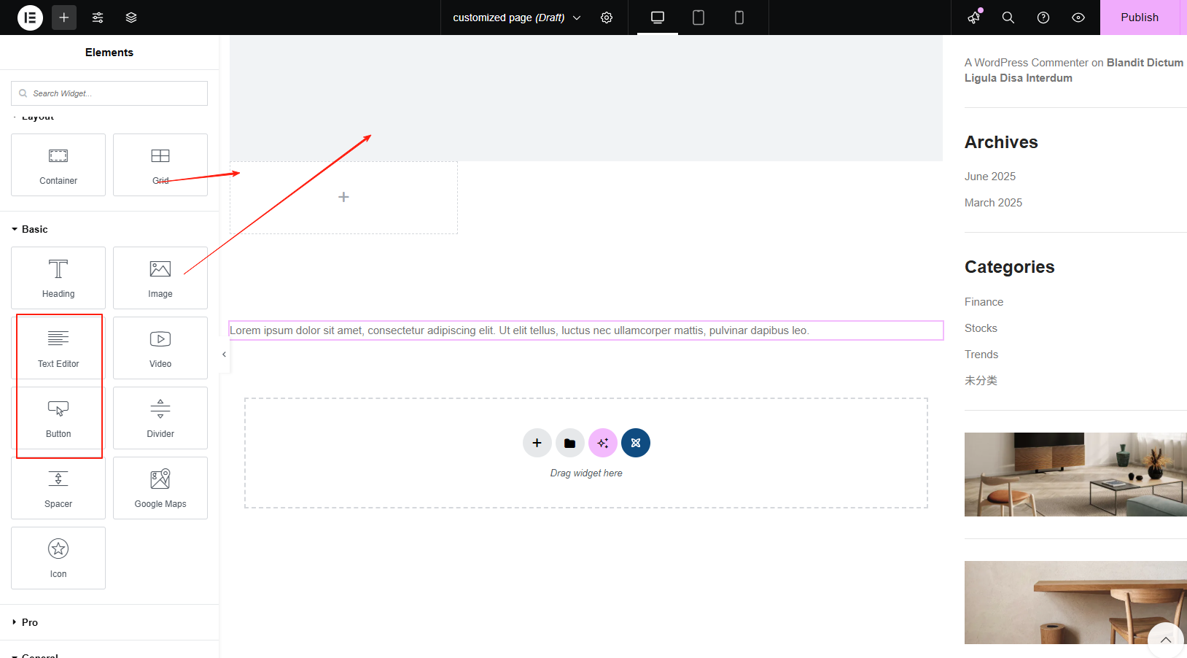
Task: Click inside the Search Widget field
Action: (x=109, y=93)
